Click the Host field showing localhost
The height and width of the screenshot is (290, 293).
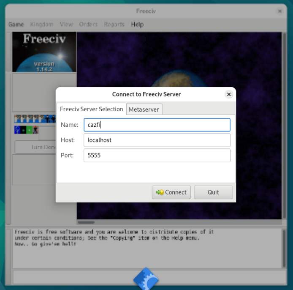157,140
